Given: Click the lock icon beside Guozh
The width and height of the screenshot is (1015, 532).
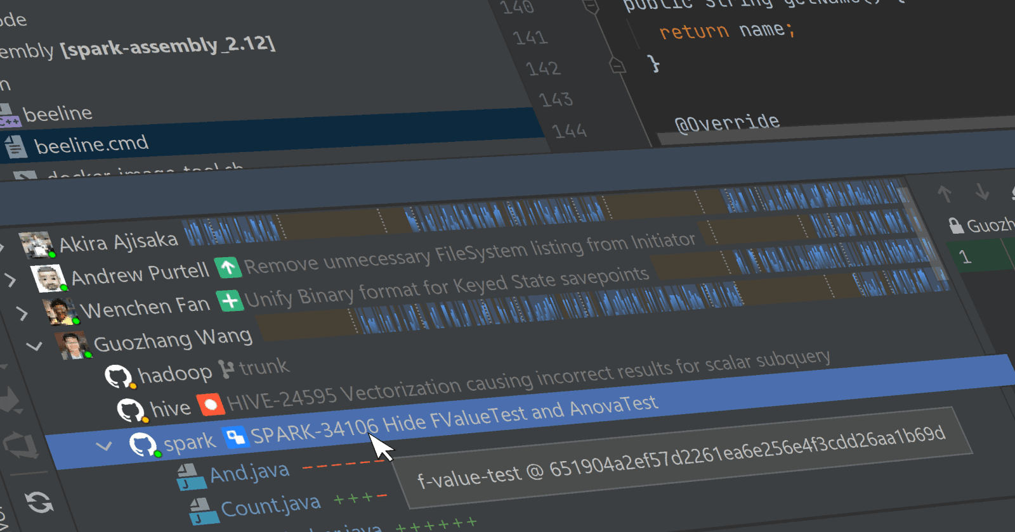Looking at the screenshot, I should pyautogui.click(x=955, y=225).
